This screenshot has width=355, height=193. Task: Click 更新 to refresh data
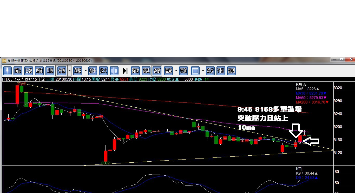coord(183,71)
